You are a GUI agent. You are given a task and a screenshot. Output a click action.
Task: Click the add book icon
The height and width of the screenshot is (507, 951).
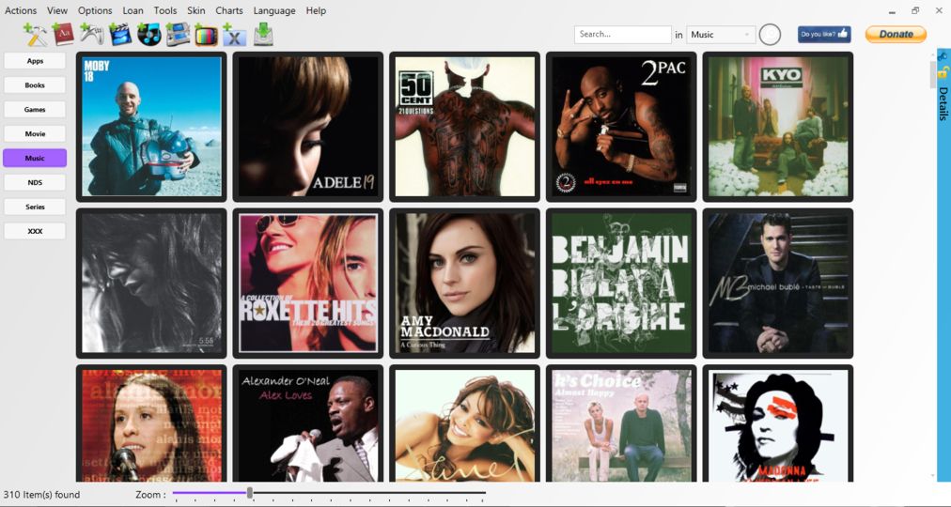click(63, 35)
